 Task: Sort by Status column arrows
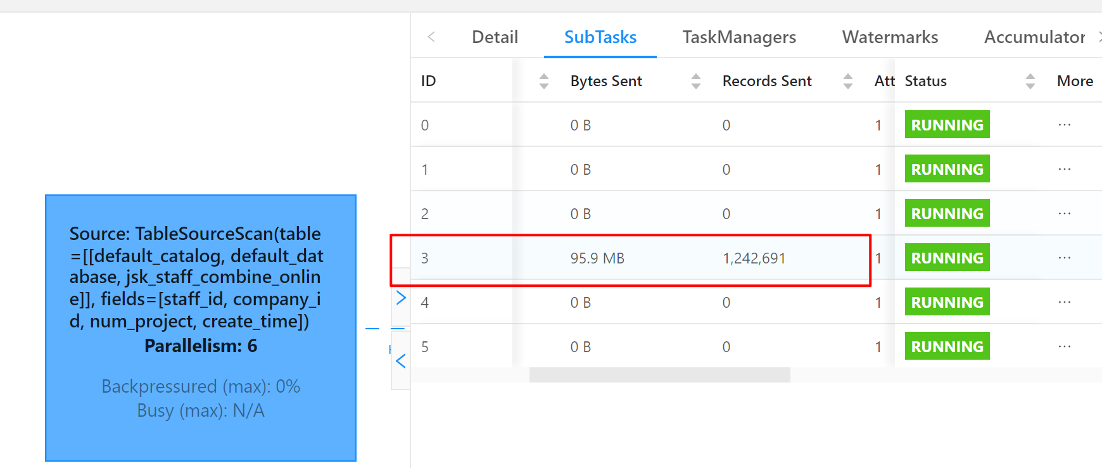pyautogui.click(x=1030, y=81)
